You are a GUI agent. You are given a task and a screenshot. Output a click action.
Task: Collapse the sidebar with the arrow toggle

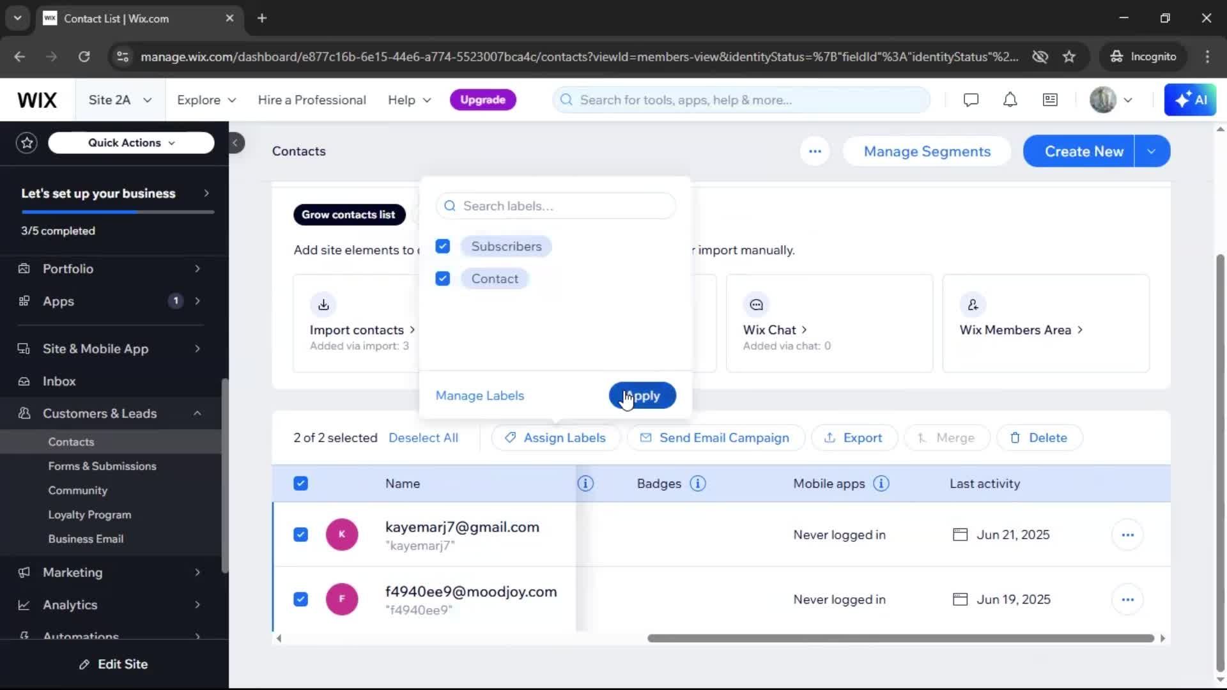pos(236,142)
